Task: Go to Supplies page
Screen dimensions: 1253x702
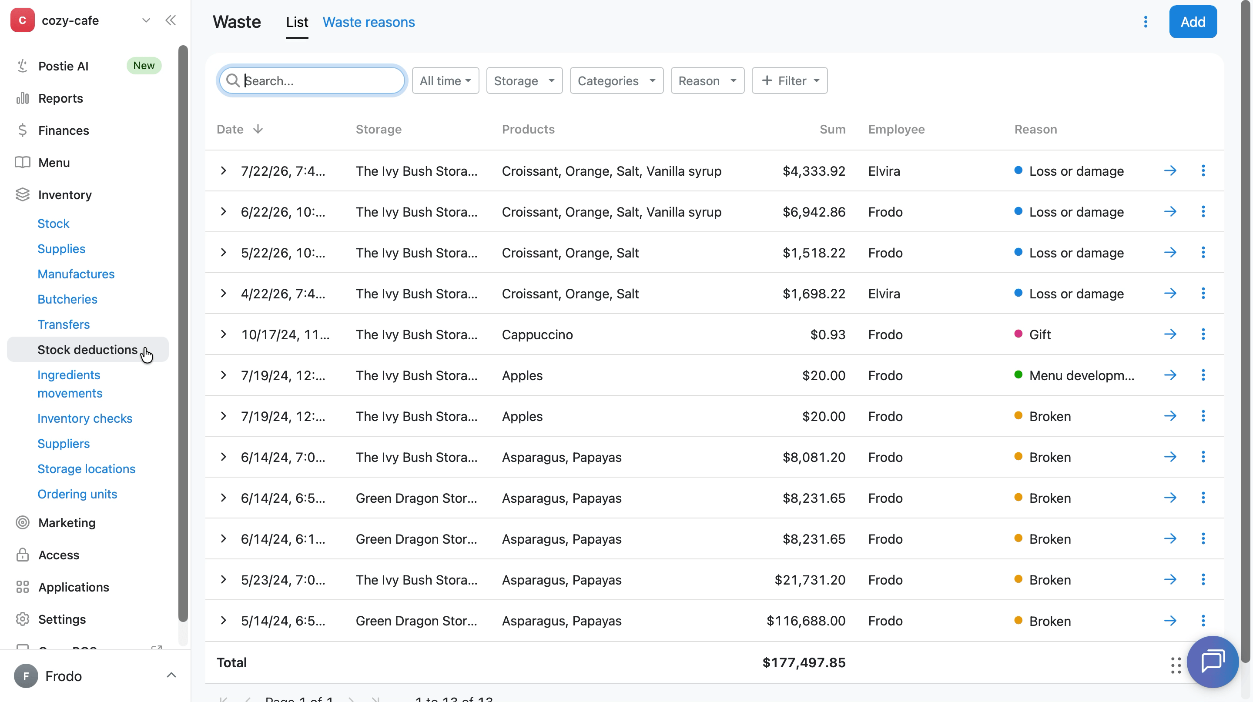Action: (61, 249)
